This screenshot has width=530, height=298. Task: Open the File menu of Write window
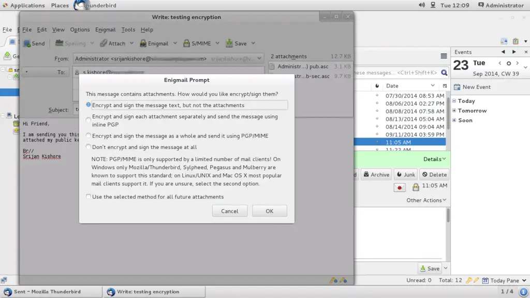pyautogui.click(x=27, y=29)
